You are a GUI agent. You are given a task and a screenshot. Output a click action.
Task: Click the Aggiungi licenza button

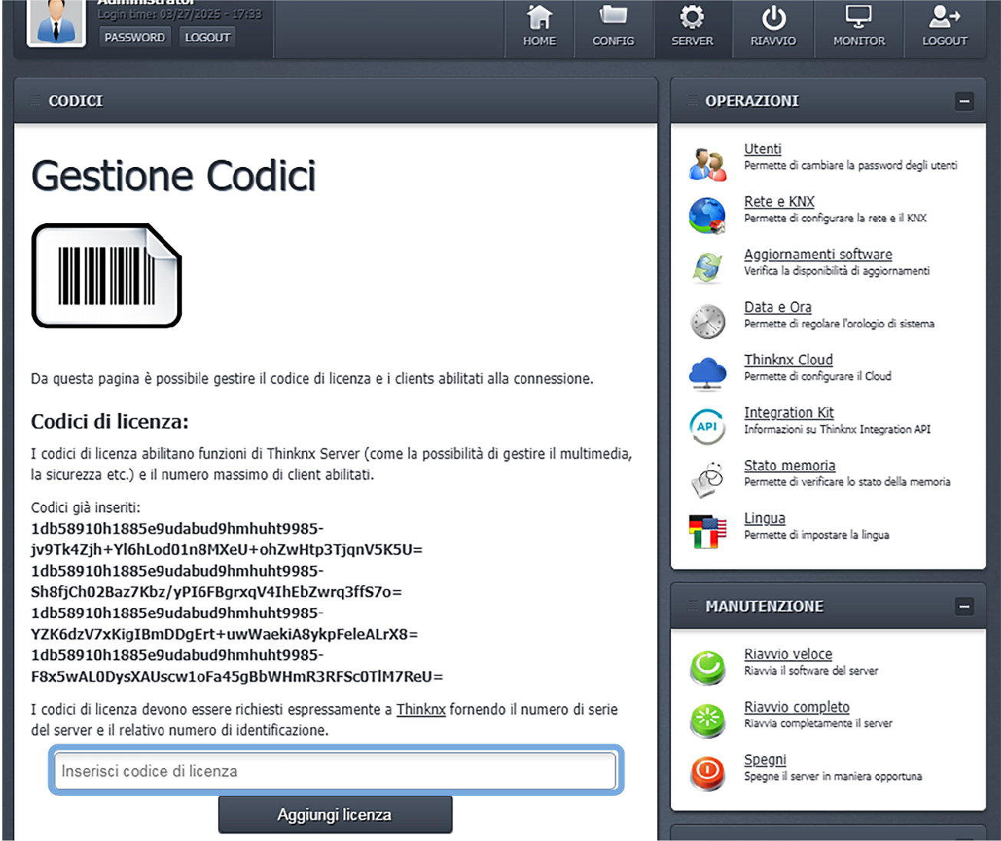[334, 814]
